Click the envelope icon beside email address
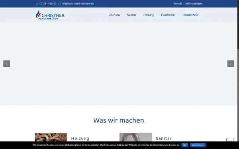 tap(60, 4)
